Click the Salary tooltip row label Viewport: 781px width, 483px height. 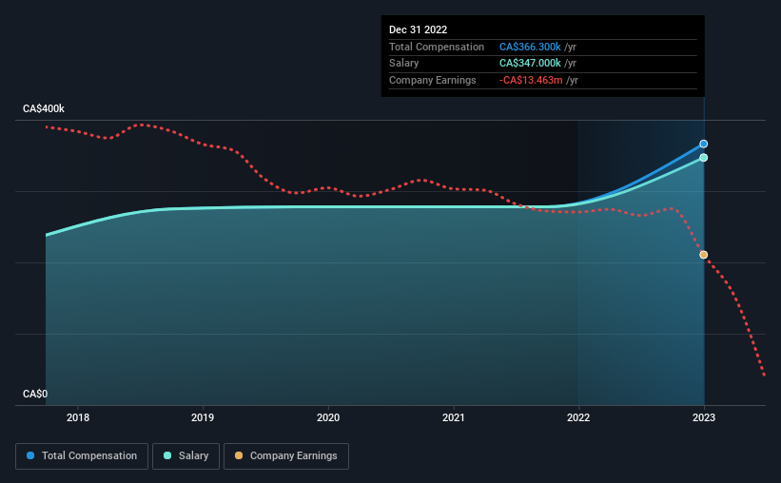(x=404, y=64)
